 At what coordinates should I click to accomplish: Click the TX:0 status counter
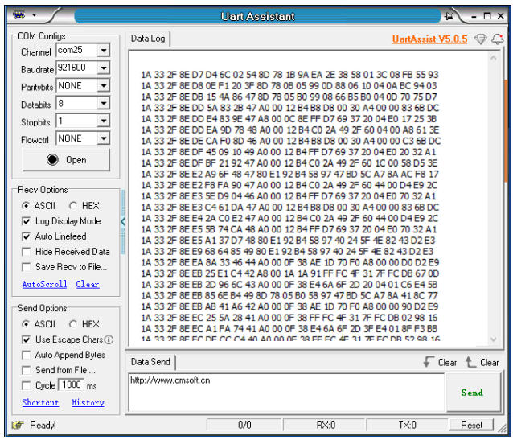coord(407,426)
